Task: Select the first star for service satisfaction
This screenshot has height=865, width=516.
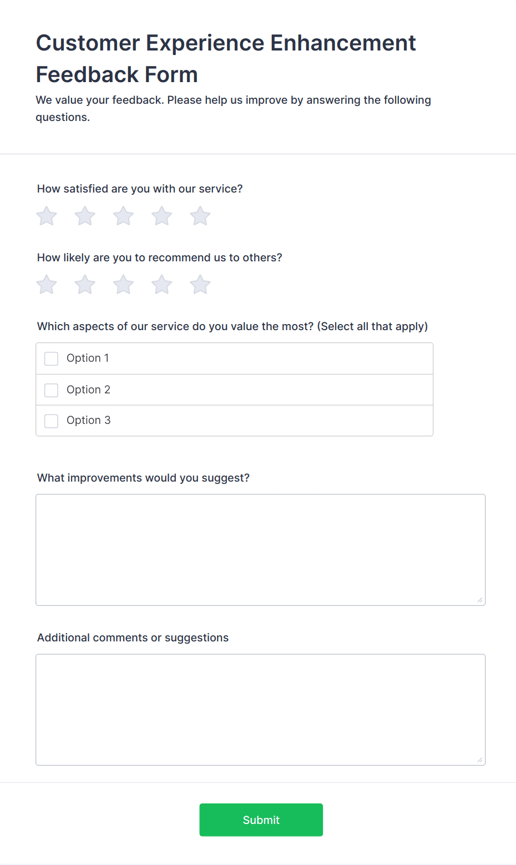Action: (46, 216)
